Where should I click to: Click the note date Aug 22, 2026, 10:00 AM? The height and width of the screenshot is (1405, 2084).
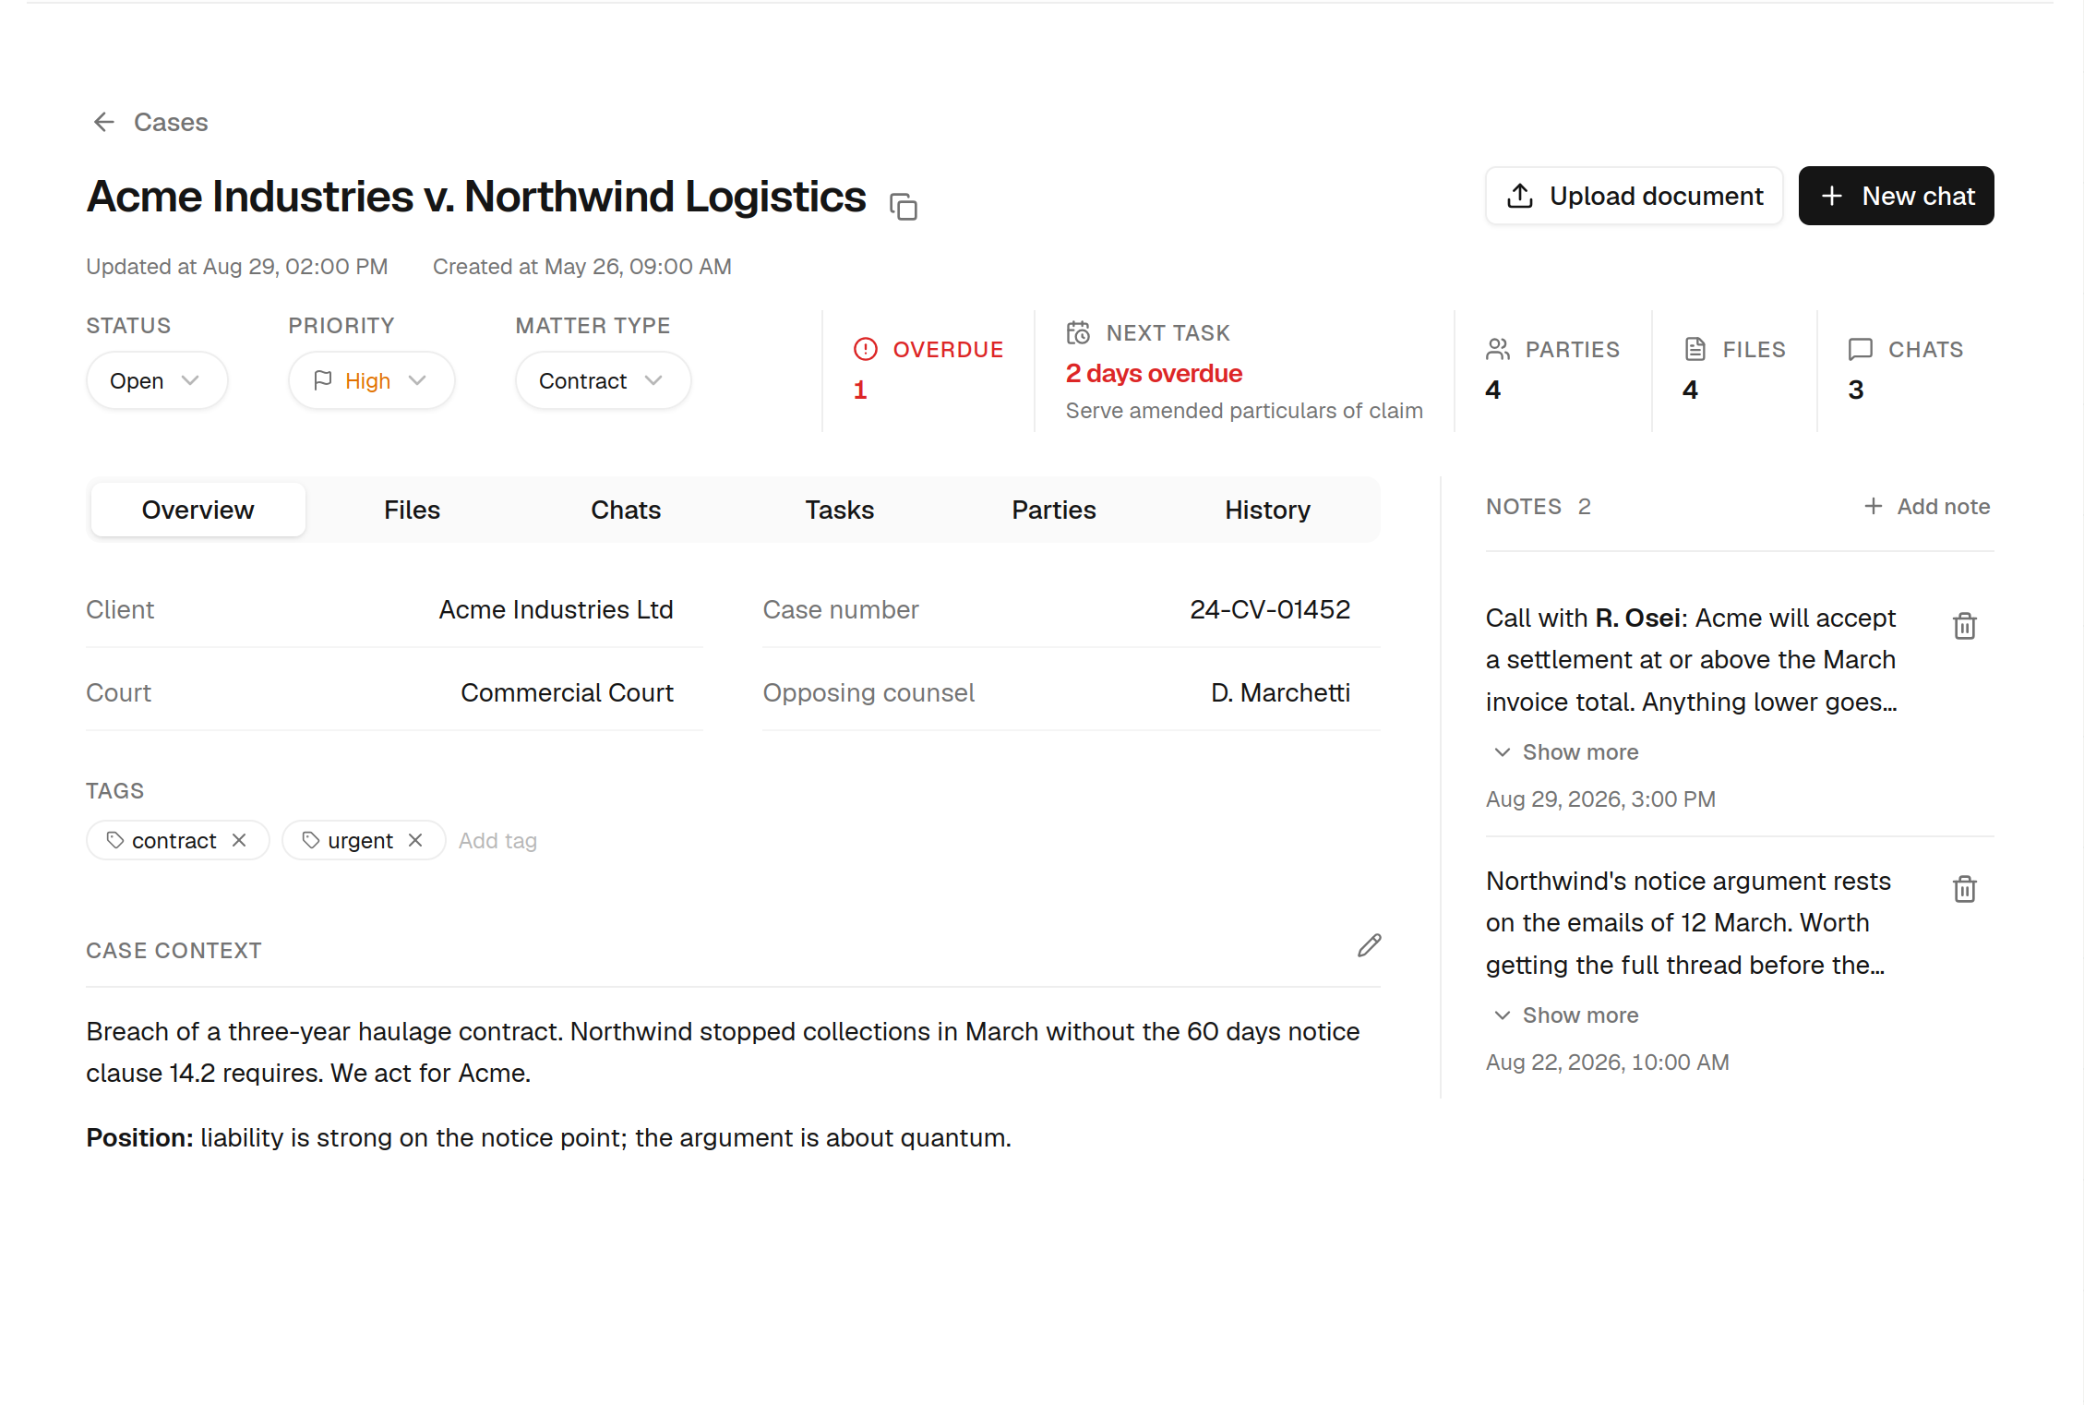1607,1063
